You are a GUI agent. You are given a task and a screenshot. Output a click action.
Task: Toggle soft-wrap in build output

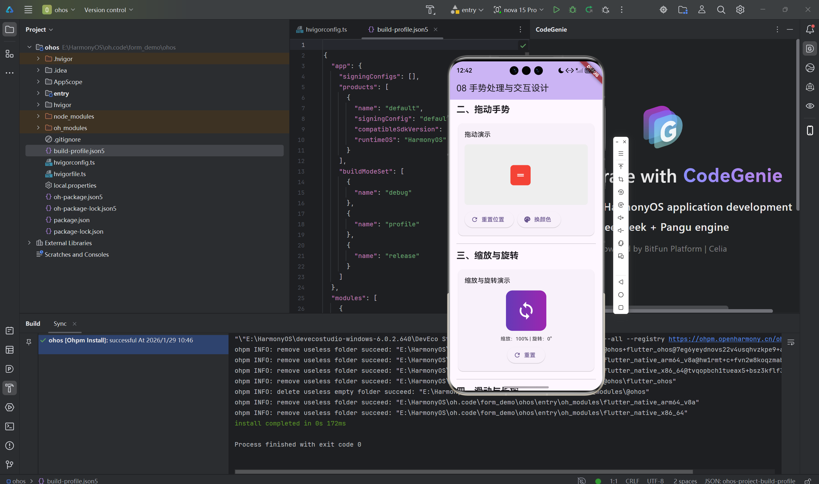pos(791,342)
